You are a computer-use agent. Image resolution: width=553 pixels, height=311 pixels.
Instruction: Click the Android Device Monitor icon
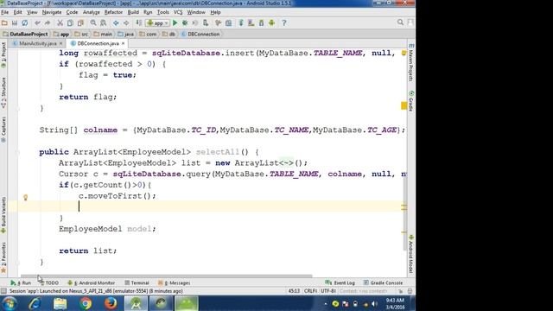(271, 23)
